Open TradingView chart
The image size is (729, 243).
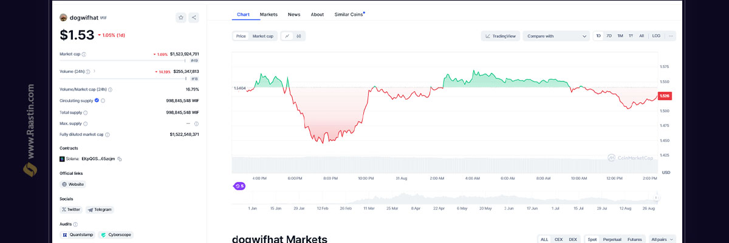(x=501, y=36)
